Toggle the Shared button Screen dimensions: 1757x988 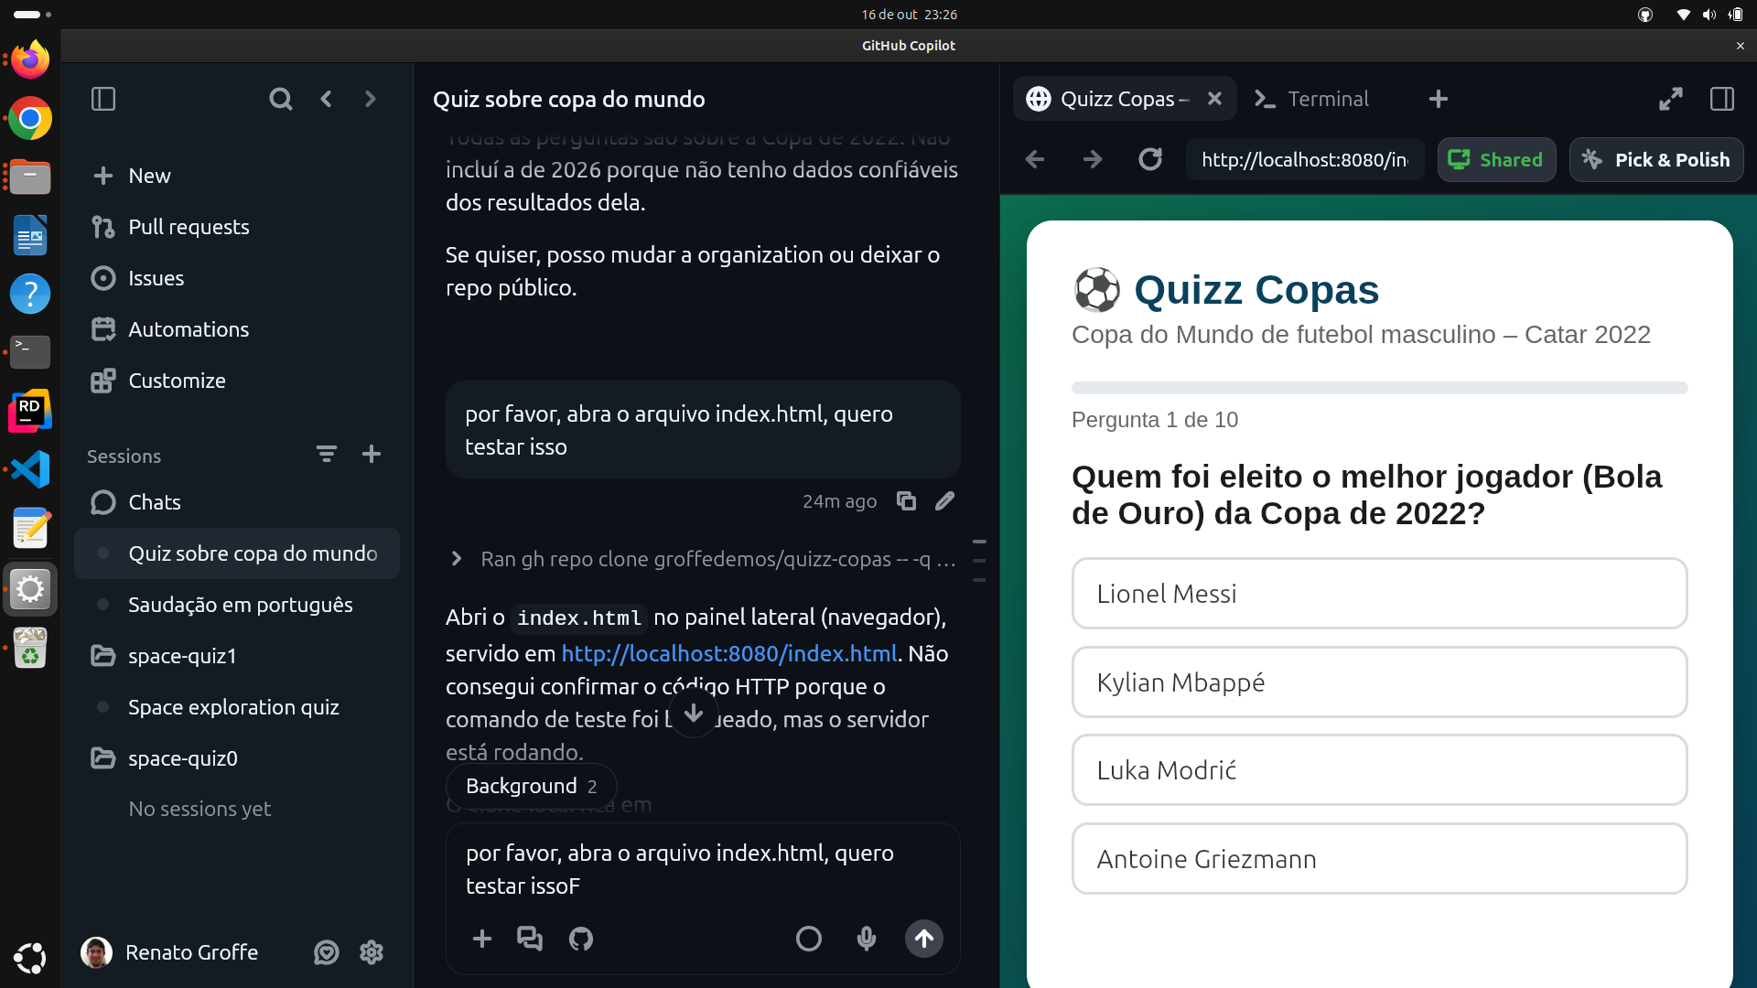[1497, 160]
